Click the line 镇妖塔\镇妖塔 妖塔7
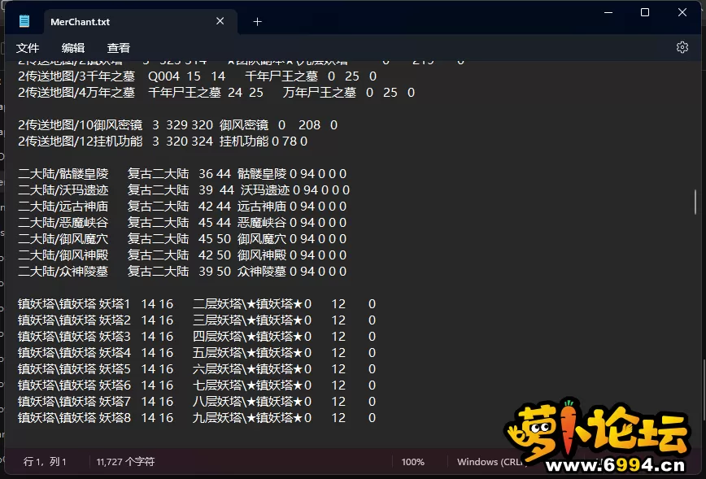This screenshot has width=706, height=479. 197,401
